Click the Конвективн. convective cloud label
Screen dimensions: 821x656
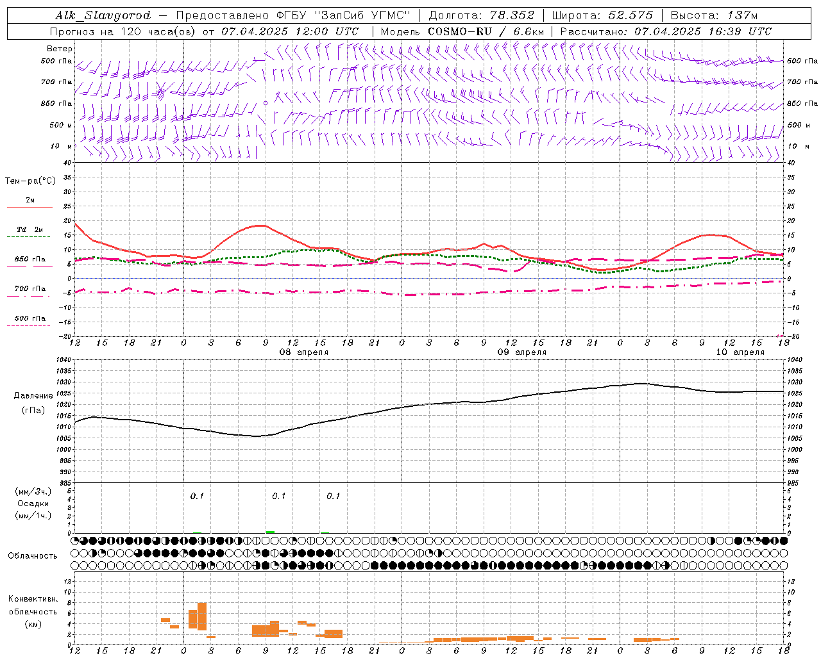[33, 599]
